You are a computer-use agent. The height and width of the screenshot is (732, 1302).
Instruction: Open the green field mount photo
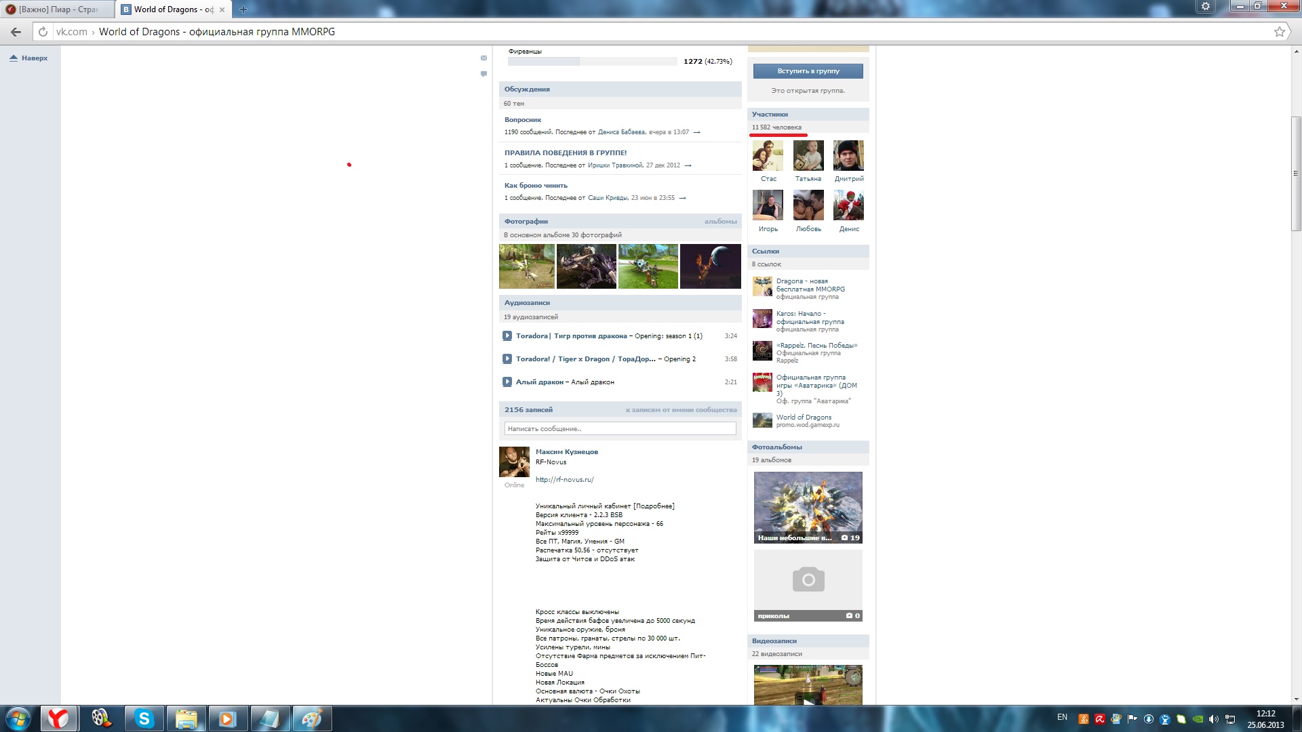point(648,266)
